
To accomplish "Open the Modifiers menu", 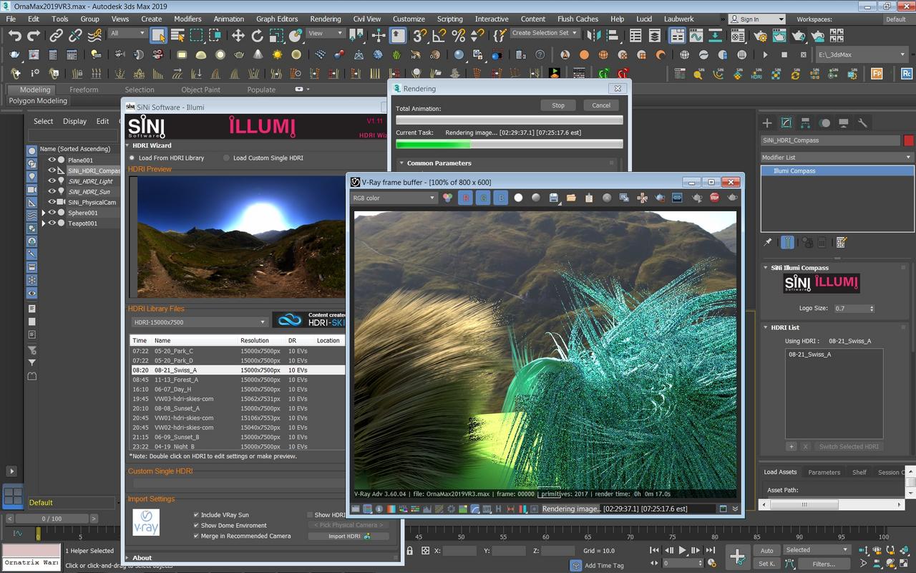I will [187, 19].
